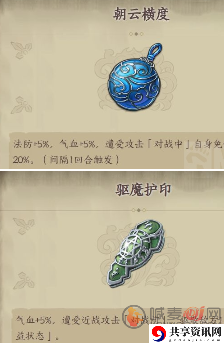Click the 间隔1回合触发 note text

(81, 160)
